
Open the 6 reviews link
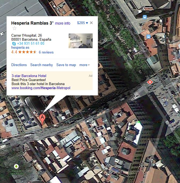[x=46, y=52]
